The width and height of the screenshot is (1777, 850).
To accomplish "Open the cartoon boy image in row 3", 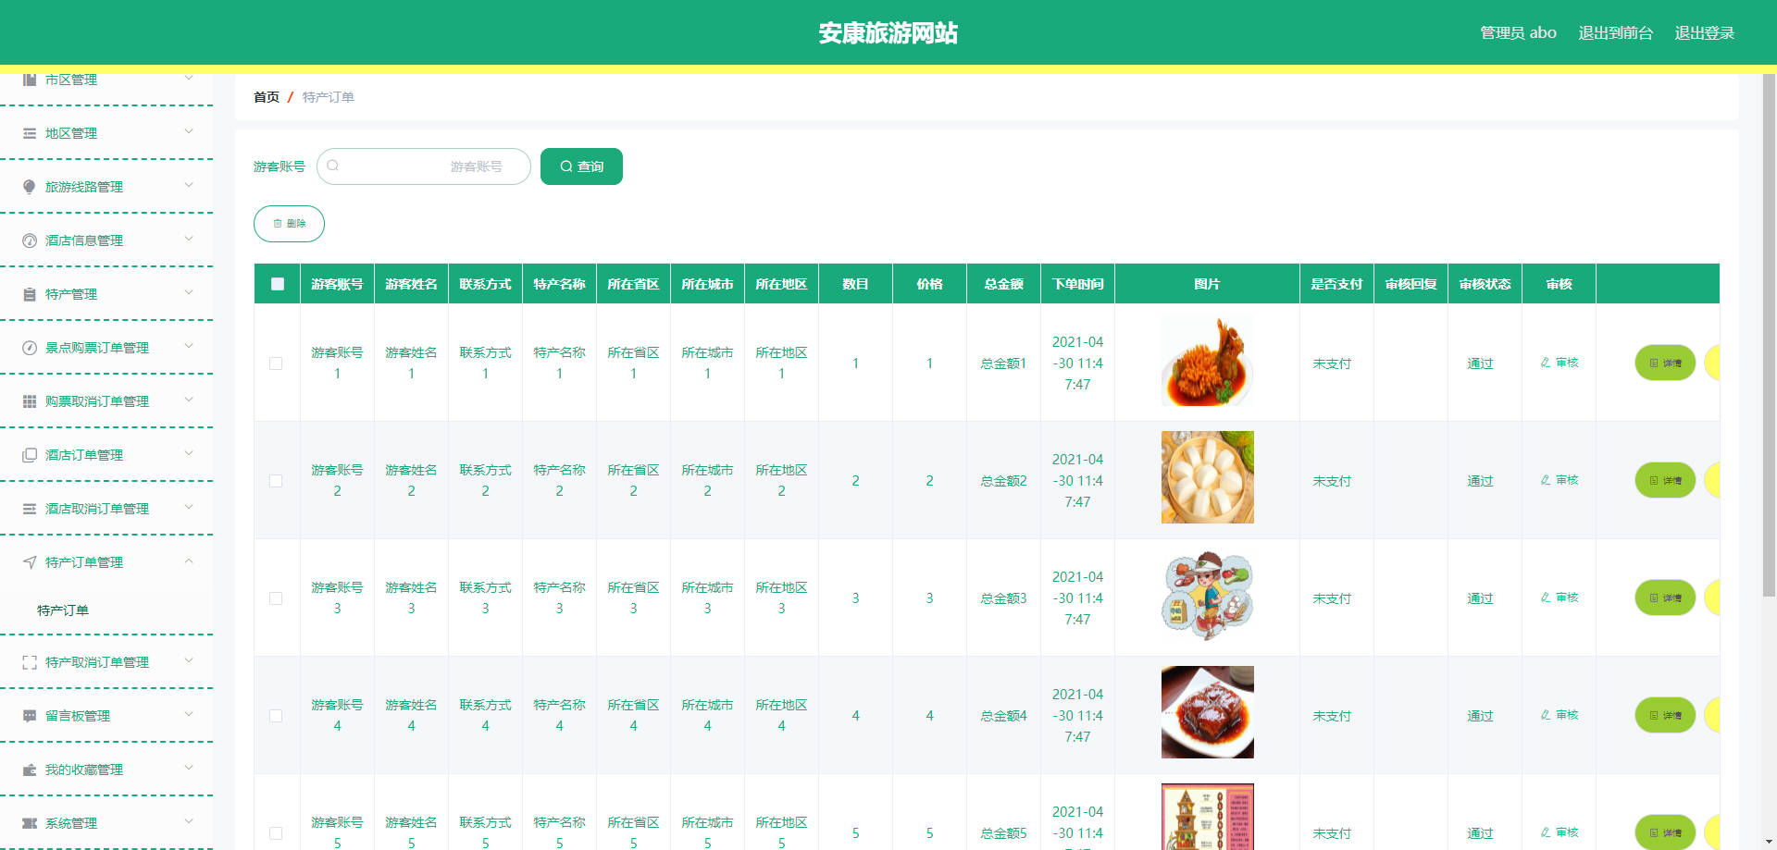I will [1207, 595].
